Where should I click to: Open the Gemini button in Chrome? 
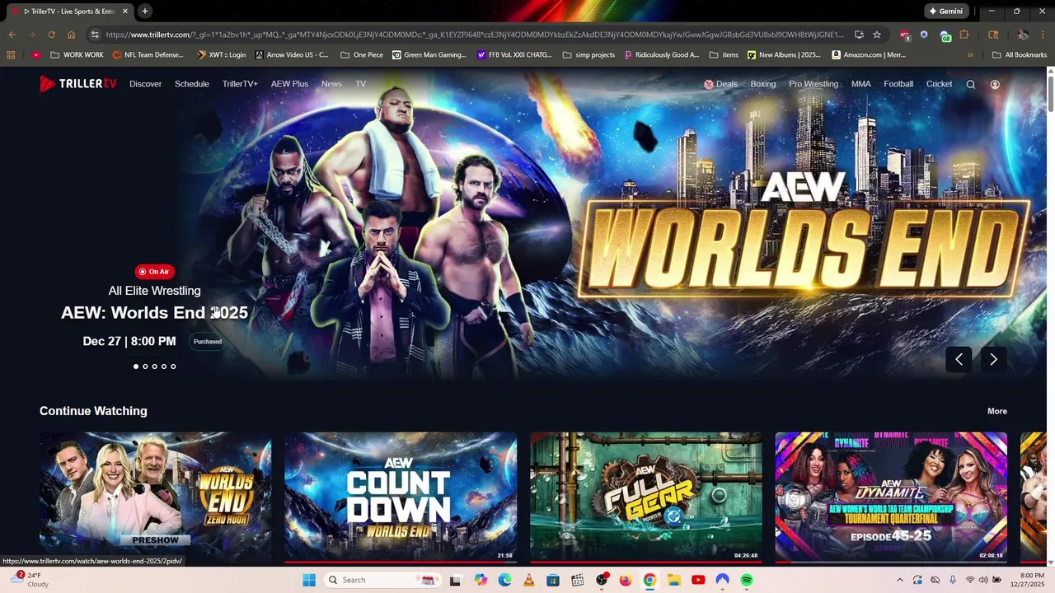(945, 11)
